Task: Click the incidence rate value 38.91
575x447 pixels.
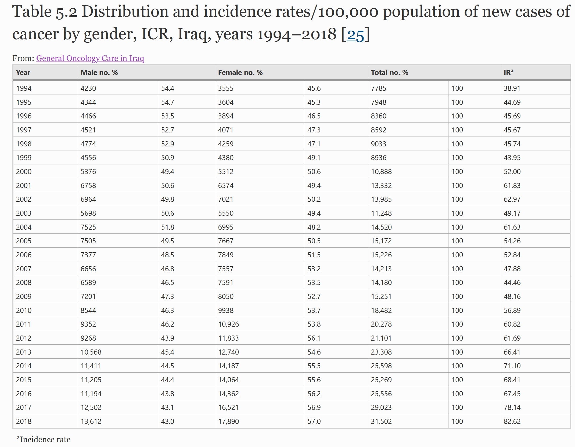Action: click(512, 88)
